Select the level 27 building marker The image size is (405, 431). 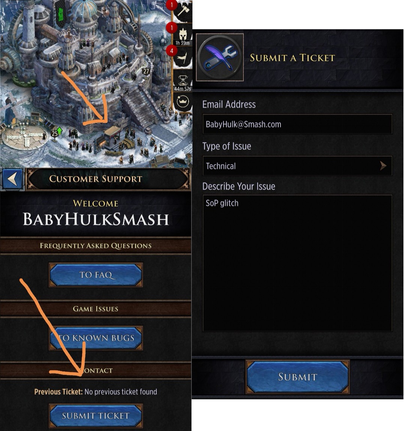click(x=146, y=72)
